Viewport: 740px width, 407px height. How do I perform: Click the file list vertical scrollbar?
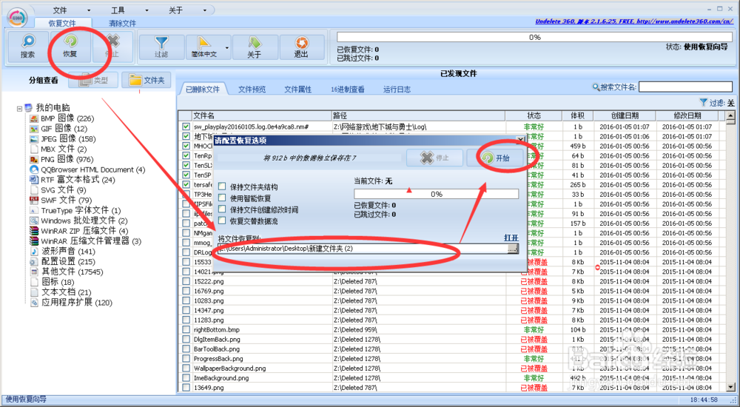(x=730, y=251)
